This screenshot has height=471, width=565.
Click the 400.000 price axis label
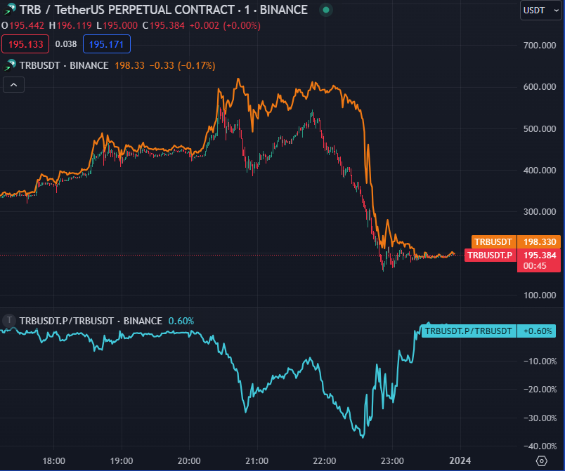click(540, 170)
